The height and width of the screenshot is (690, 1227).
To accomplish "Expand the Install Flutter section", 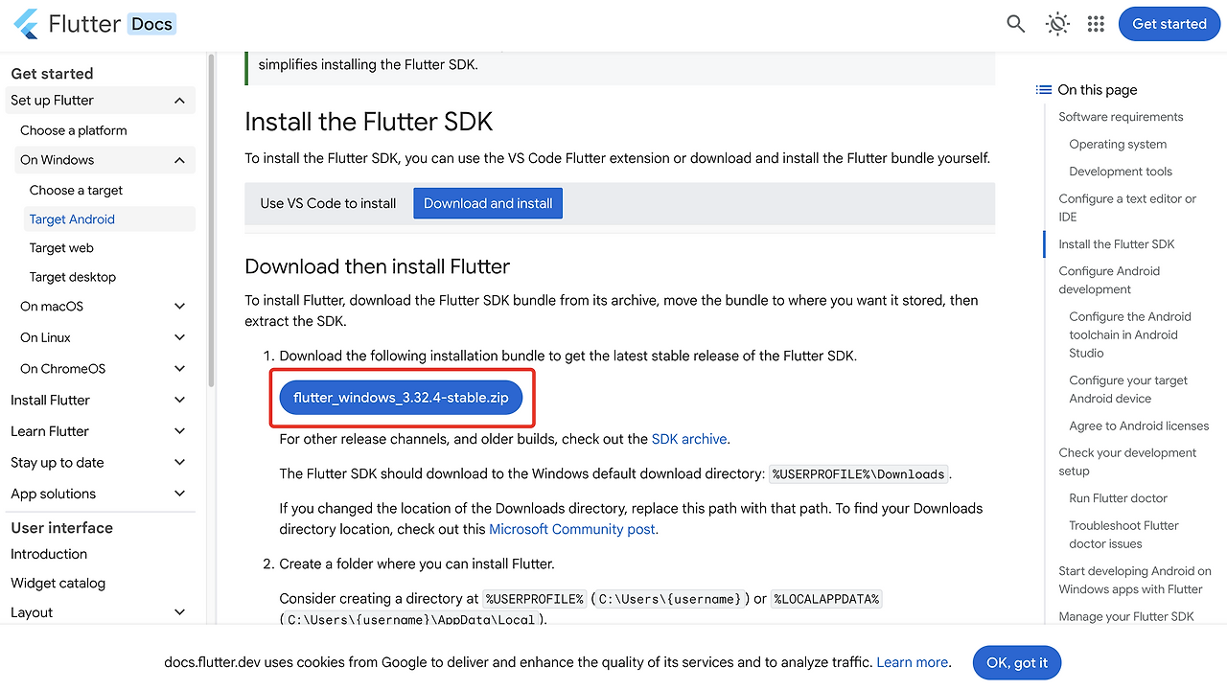I will pos(179,401).
